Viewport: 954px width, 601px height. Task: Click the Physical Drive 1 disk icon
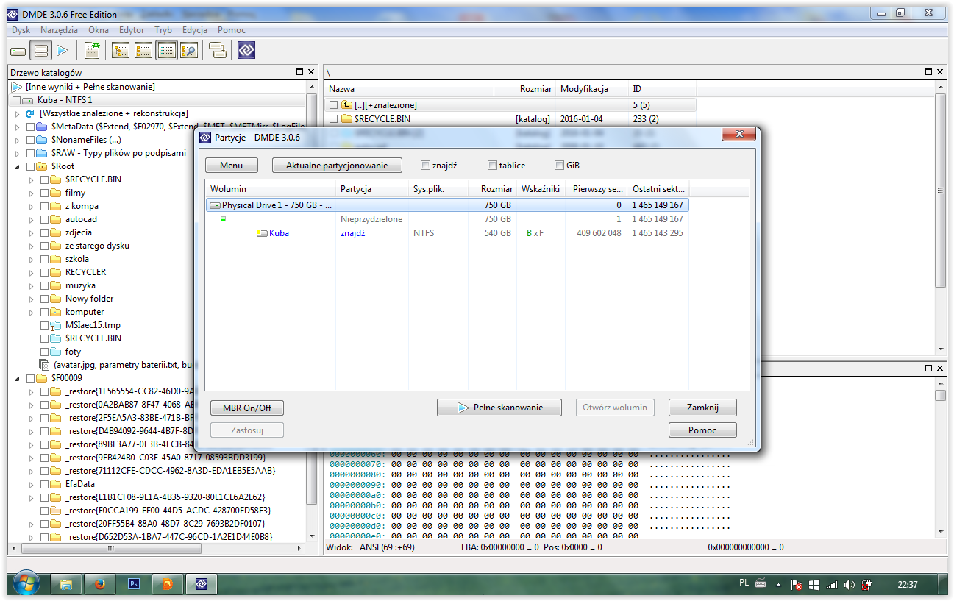click(215, 205)
